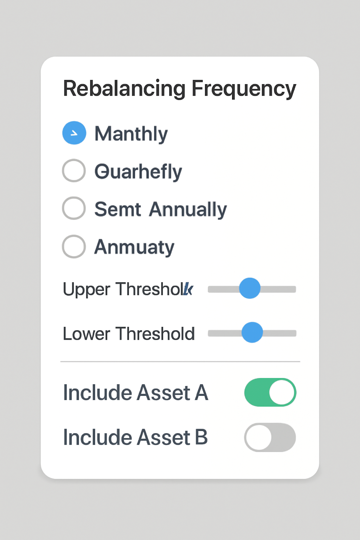Image resolution: width=360 pixels, height=540 pixels.
Task: Click the Upper Threshold slider handle
Action: pos(250,288)
